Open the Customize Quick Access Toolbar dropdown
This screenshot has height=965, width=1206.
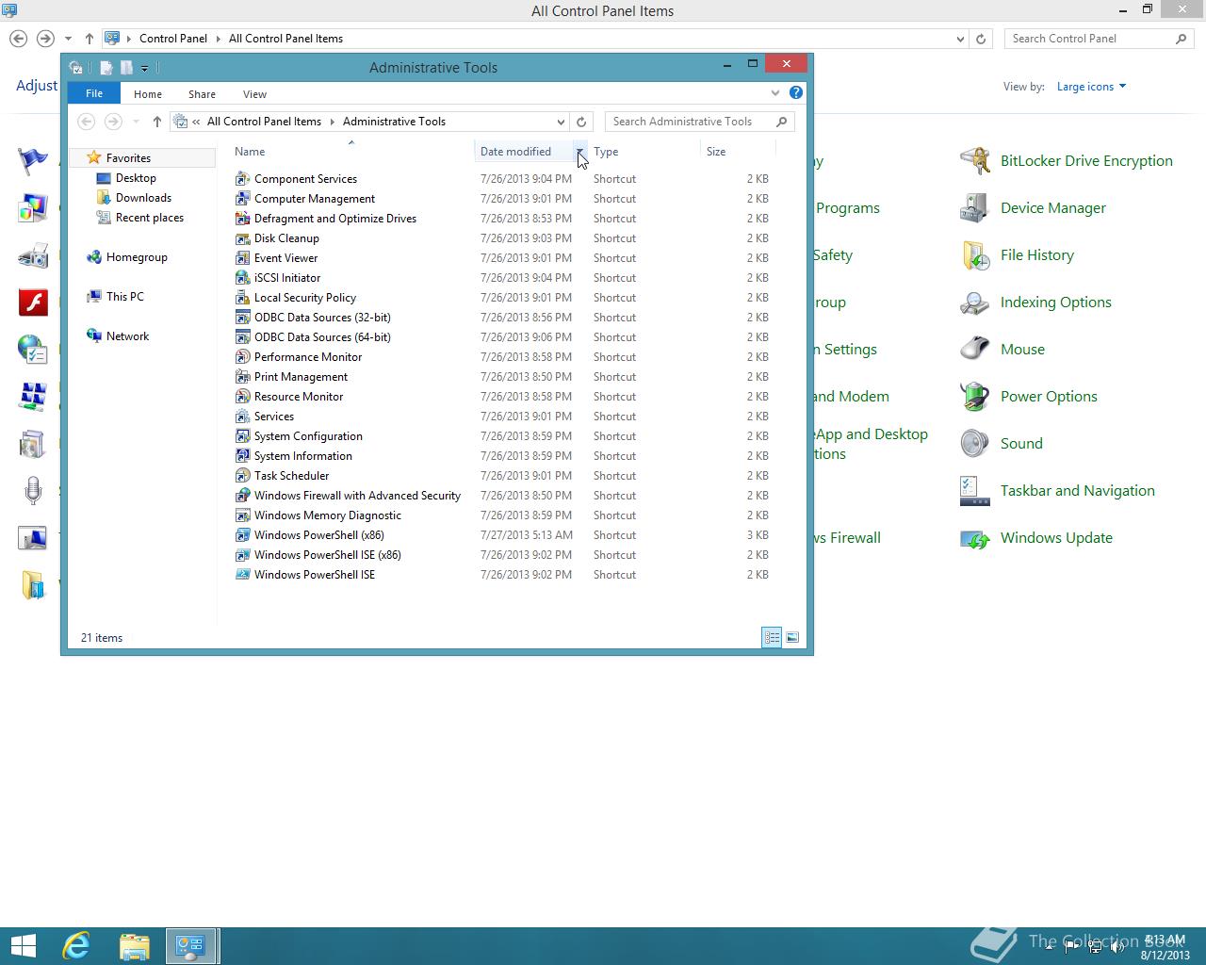[x=144, y=68]
